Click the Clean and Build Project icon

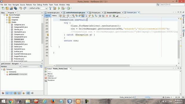click(55, 8)
